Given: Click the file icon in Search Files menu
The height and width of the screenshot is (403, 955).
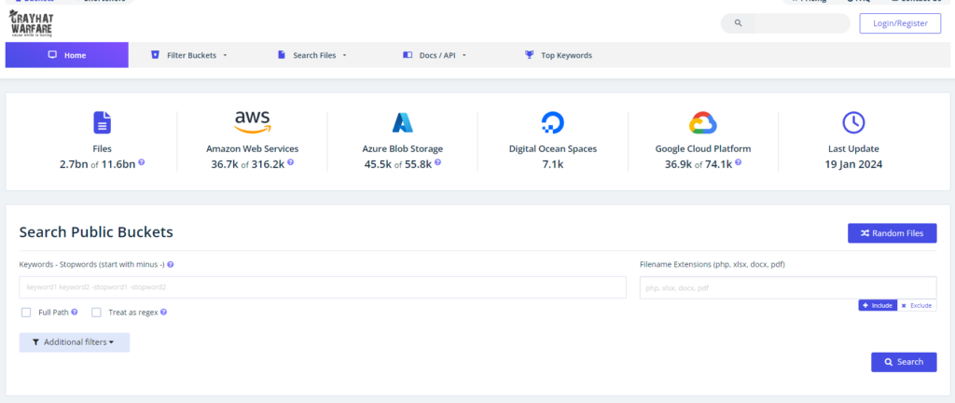Looking at the screenshot, I should pos(282,55).
